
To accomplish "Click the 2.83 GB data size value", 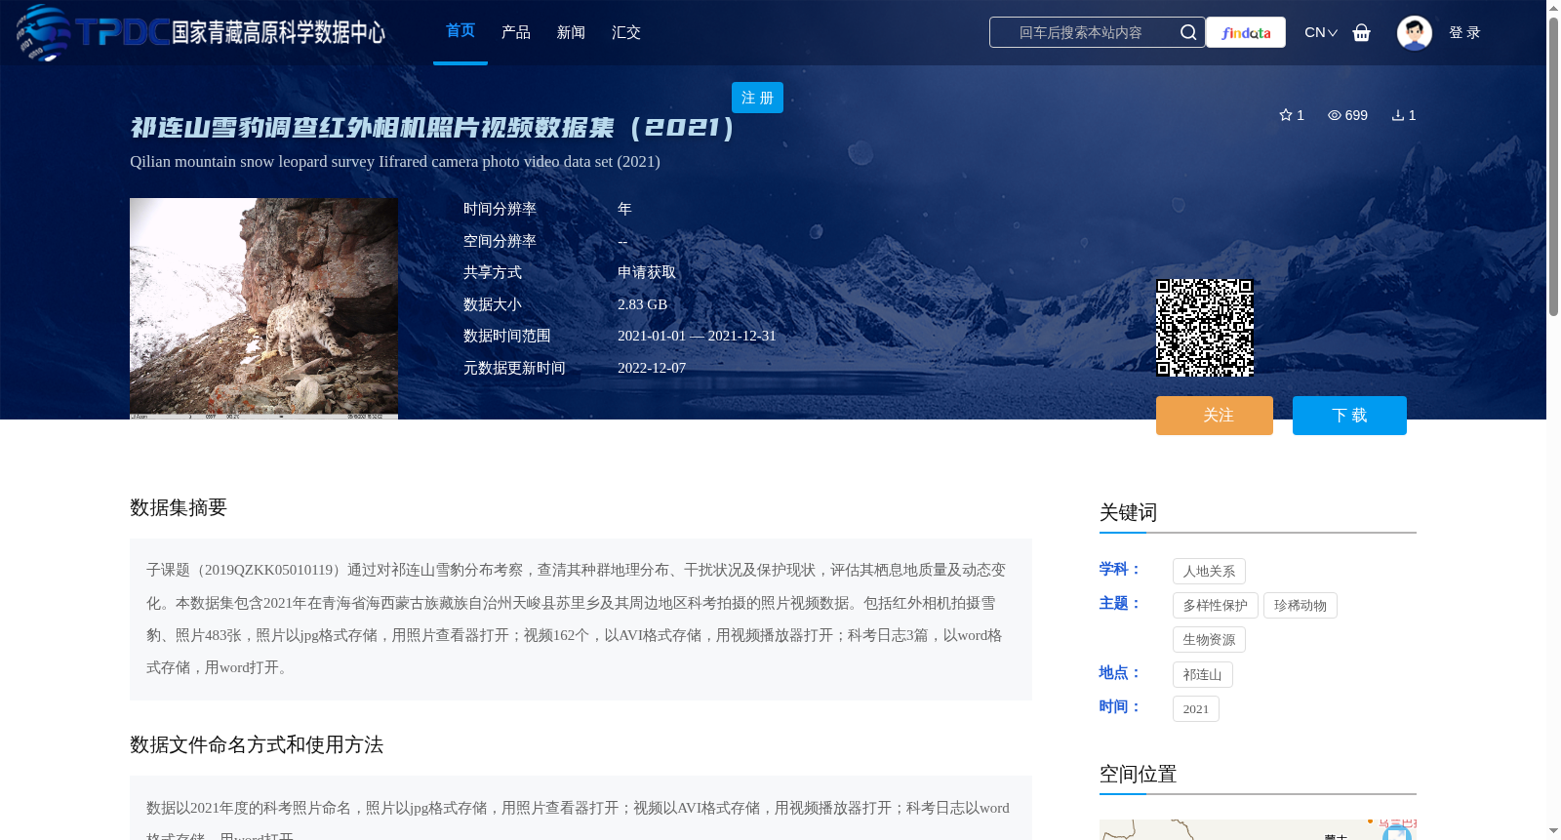I will (643, 304).
